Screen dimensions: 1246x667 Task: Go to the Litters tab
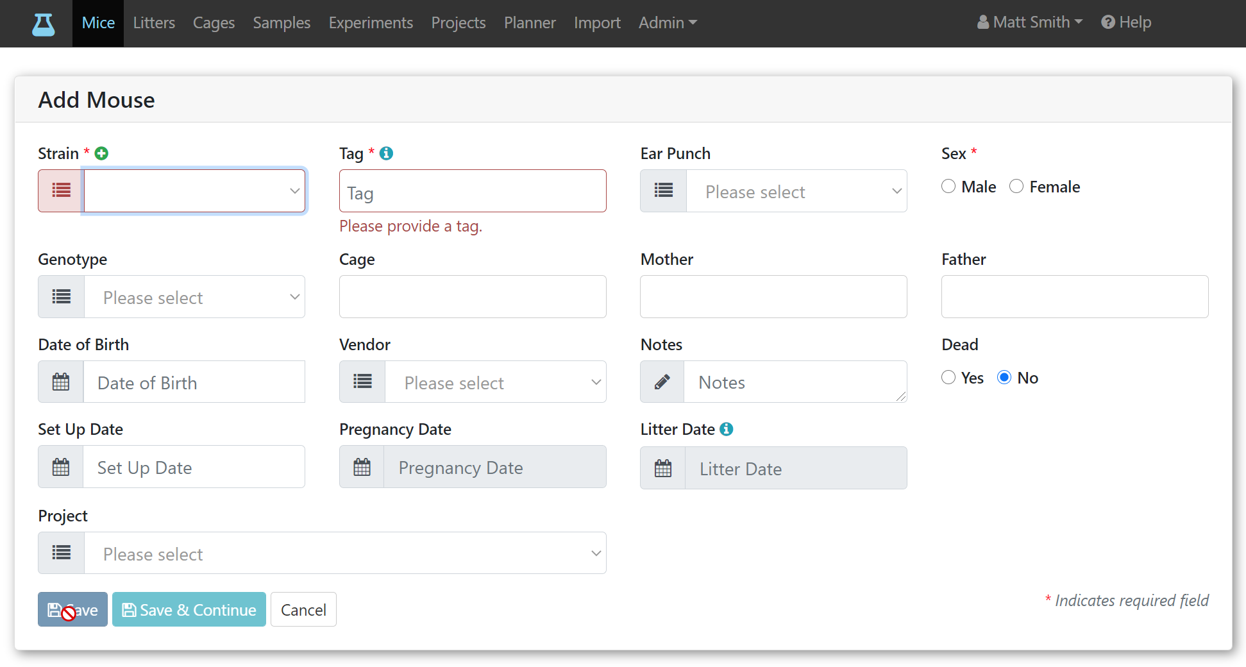click(x=154, y=23)
